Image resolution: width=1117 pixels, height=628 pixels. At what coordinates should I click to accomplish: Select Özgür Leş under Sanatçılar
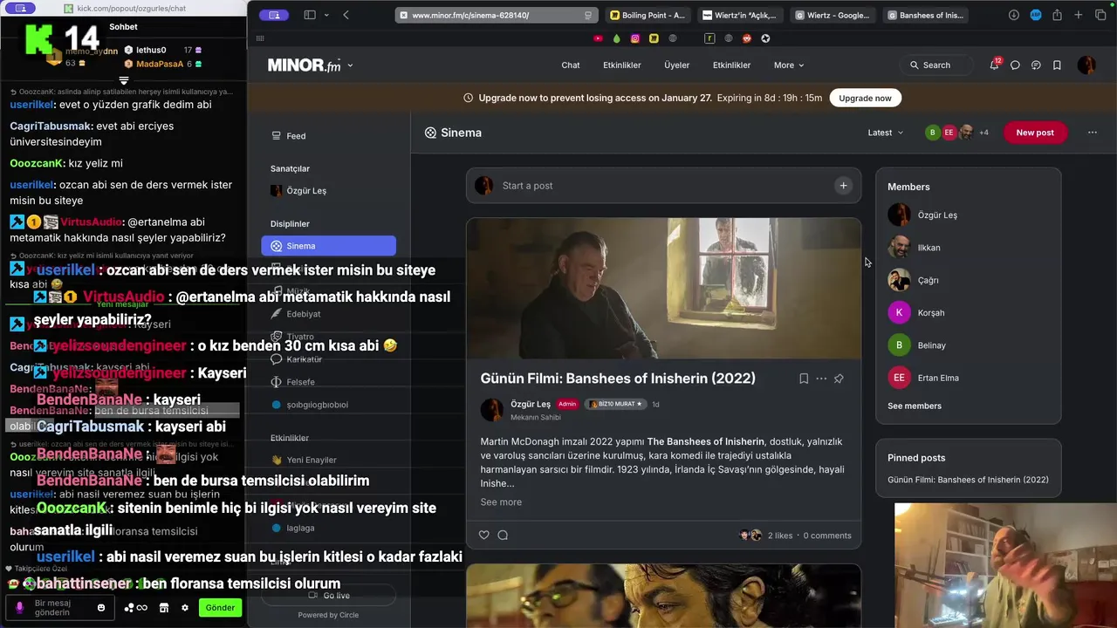click(x=328, y=191)
